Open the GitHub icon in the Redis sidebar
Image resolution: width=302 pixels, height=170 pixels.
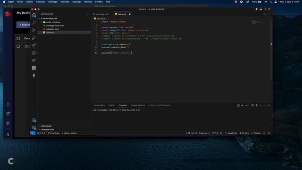[x=8, y=135]
